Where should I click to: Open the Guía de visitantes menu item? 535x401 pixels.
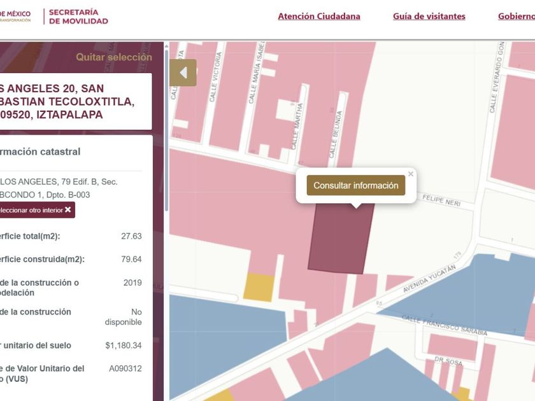click(x=429, y=17)
